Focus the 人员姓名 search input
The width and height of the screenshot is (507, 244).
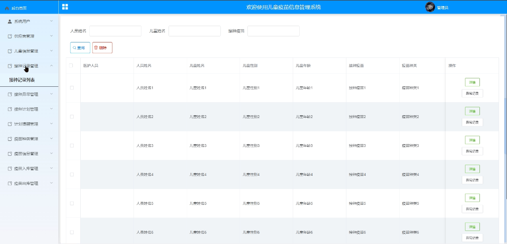[115, 31]
